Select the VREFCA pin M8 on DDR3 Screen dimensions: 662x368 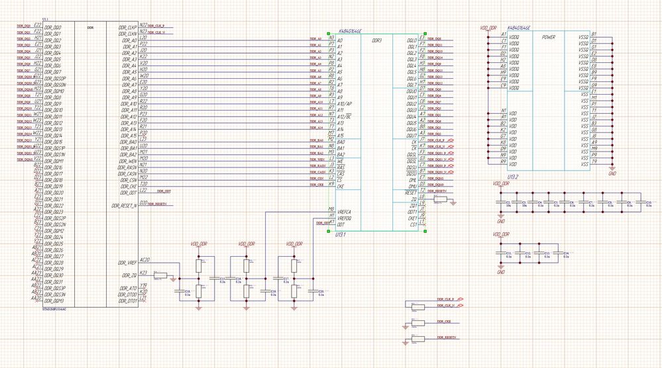(331, 209)
